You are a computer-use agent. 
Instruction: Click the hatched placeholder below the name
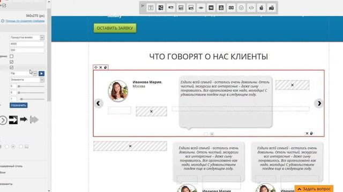click(151, 111)
